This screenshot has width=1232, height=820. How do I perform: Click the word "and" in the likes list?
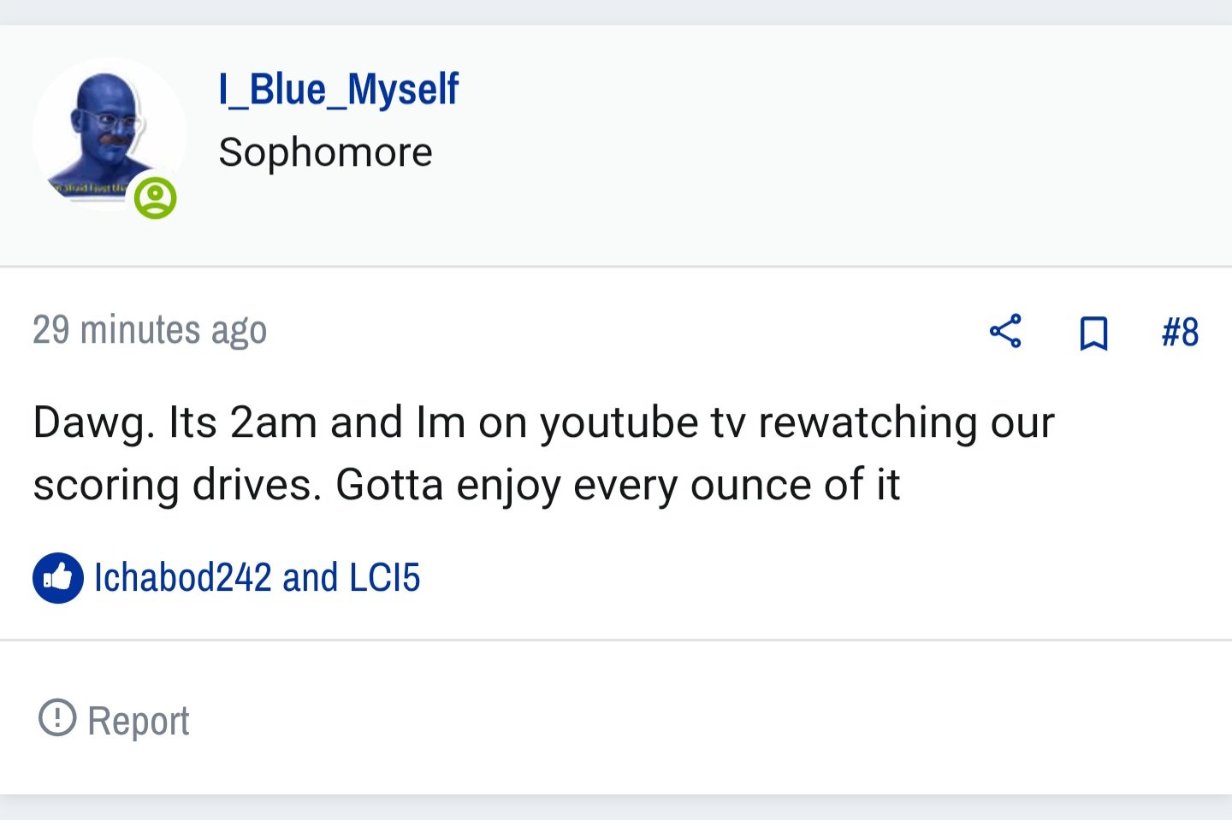pyautogui.click(x=310, y=577)
